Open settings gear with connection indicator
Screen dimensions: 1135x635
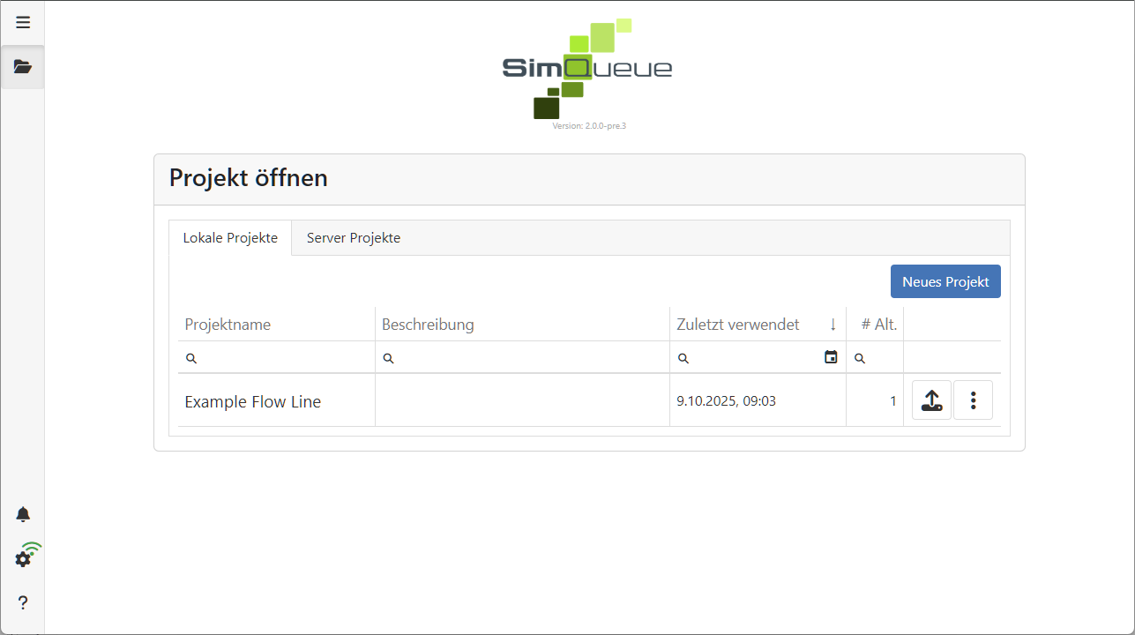click(x=24, y=558)
